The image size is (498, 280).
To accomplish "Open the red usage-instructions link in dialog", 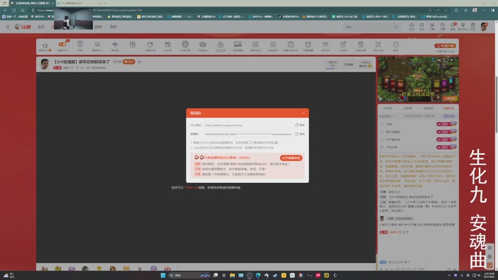I will 245,157.
